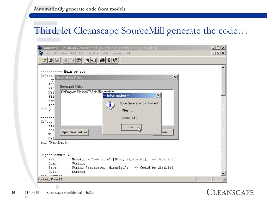The image size is (267, 200).
Task: Open the View menu
Action: [64, 53]
